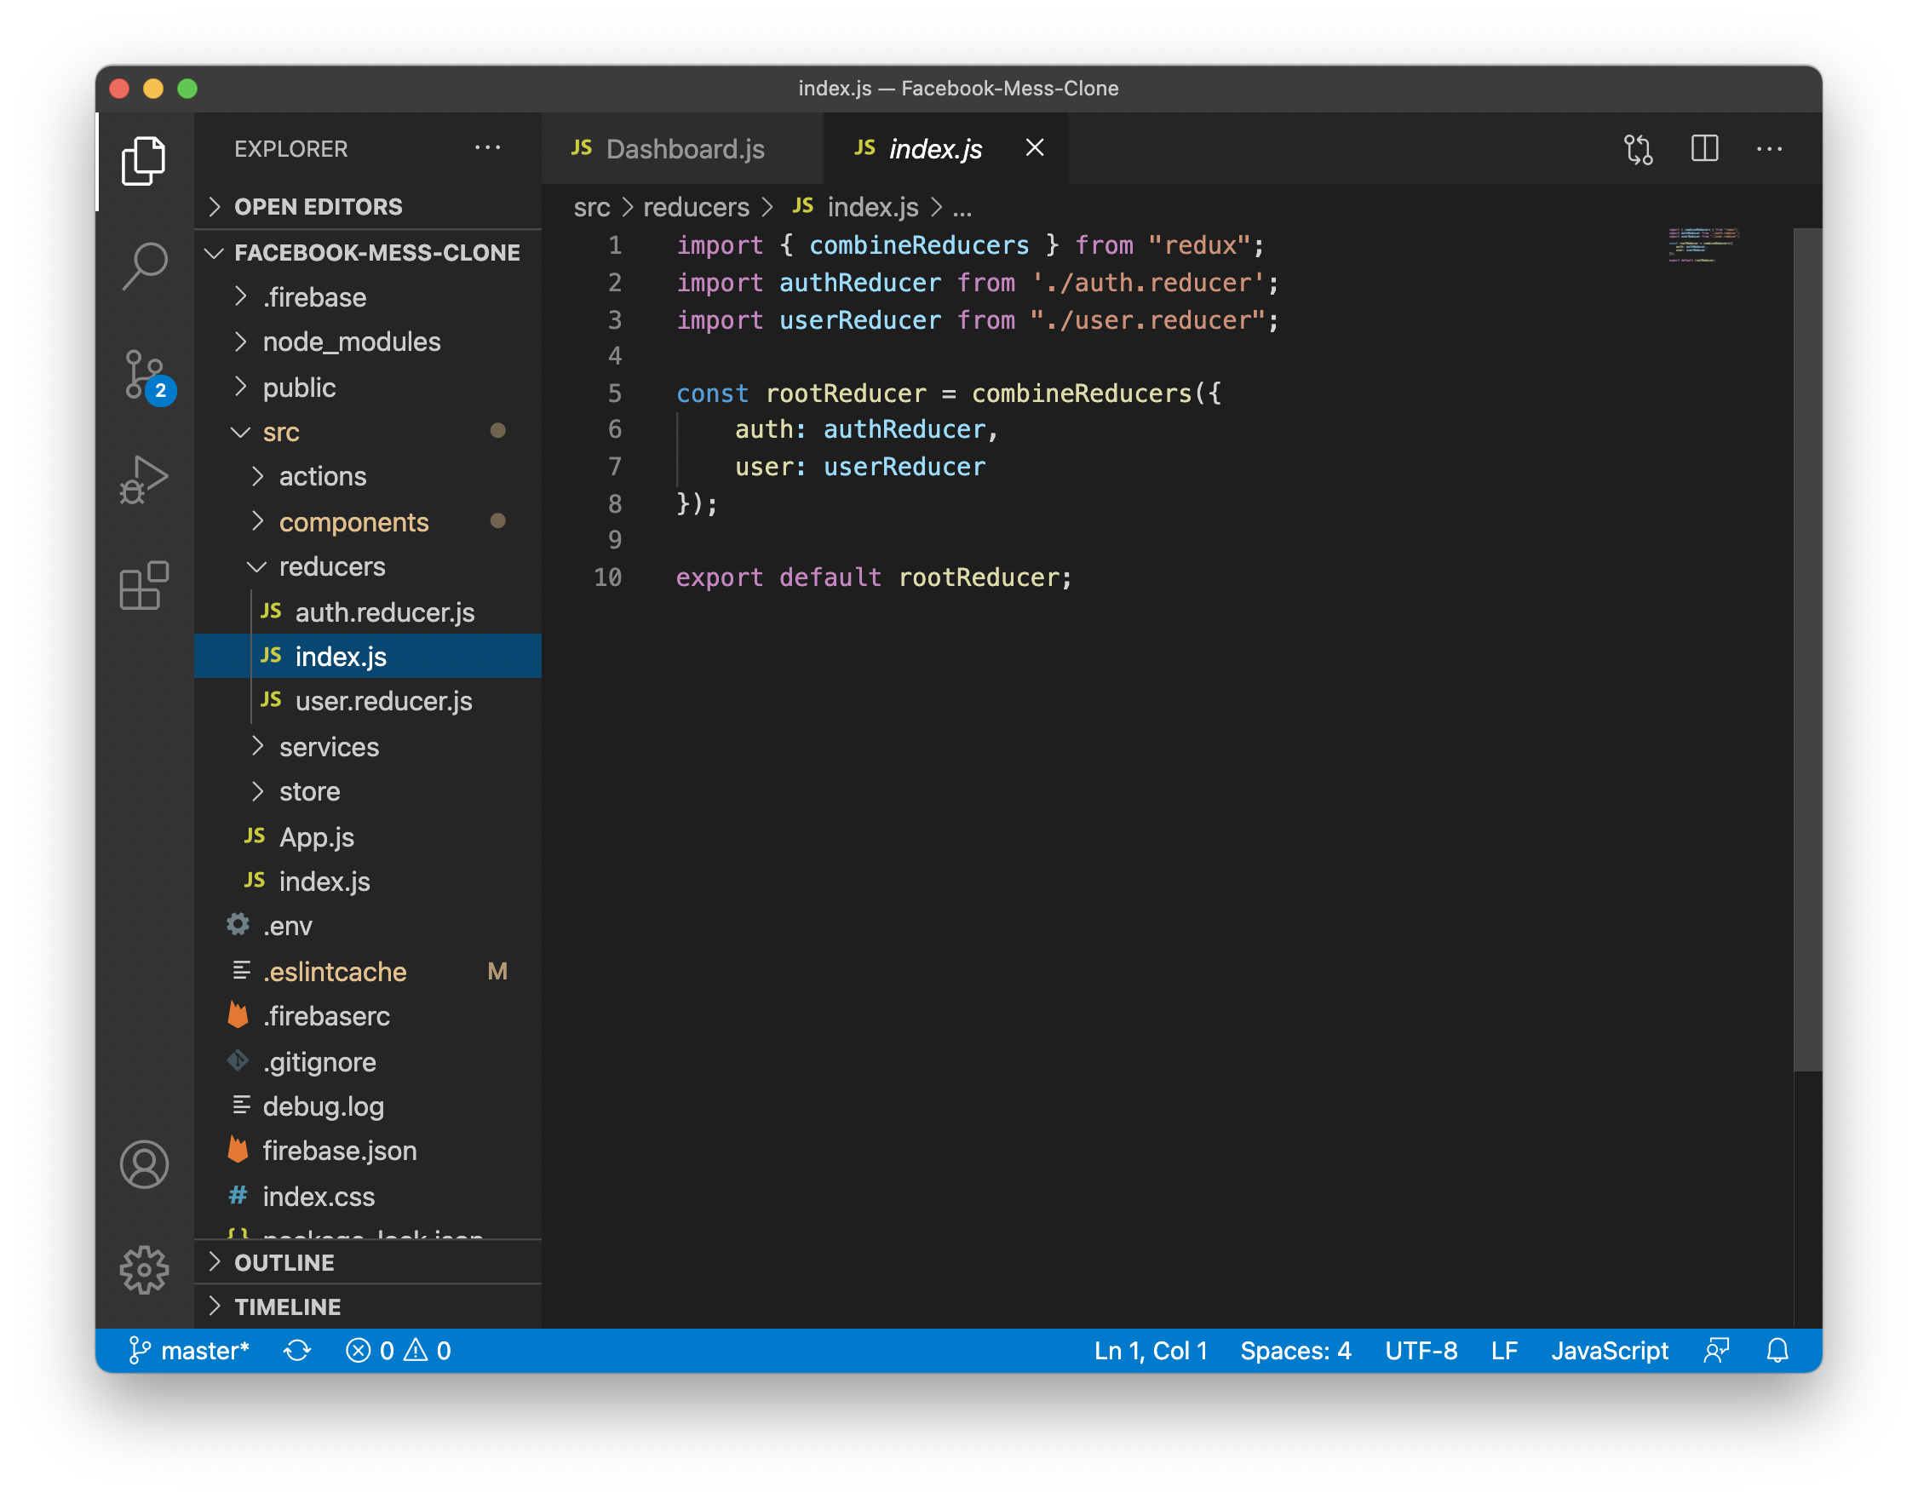The image size is (1918, 1499).
Task: Click the breadcrumb ellipsis symbol item
Action: pyautogui.click(x=962, y=207)
